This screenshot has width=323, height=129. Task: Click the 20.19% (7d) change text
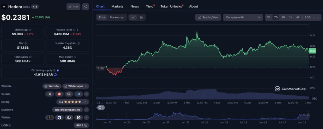tap(41, 18)
